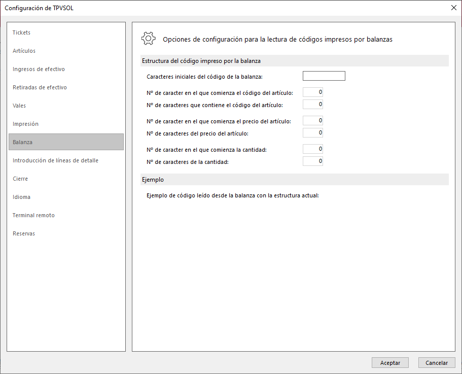Focus the article price start character field
The image size is (462, 374).
click(x=312, y=121)
